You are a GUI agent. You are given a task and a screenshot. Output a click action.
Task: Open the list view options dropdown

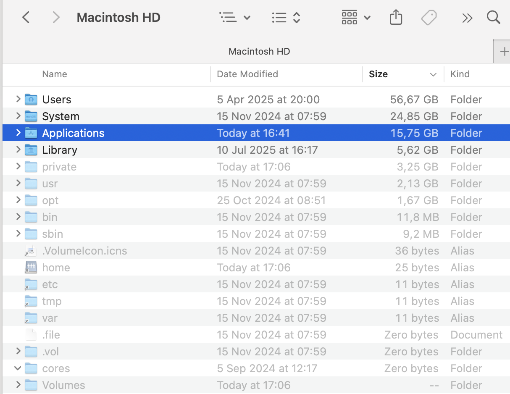coord(235,18)
